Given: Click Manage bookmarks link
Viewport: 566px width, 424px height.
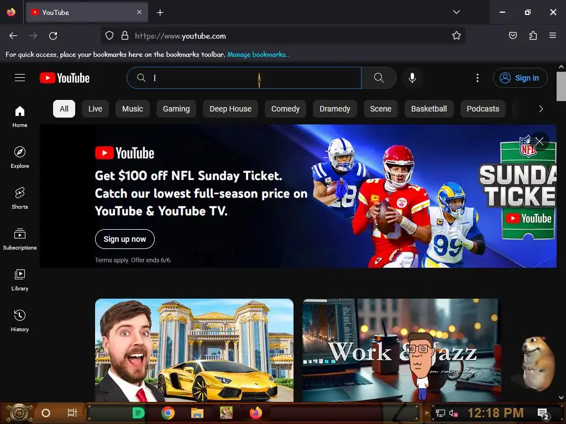Looking at the screenshot, I should (259, 55).
